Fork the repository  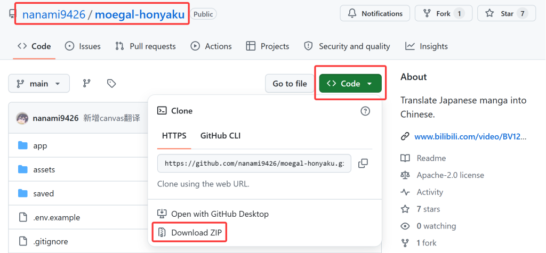pos(443,14)
